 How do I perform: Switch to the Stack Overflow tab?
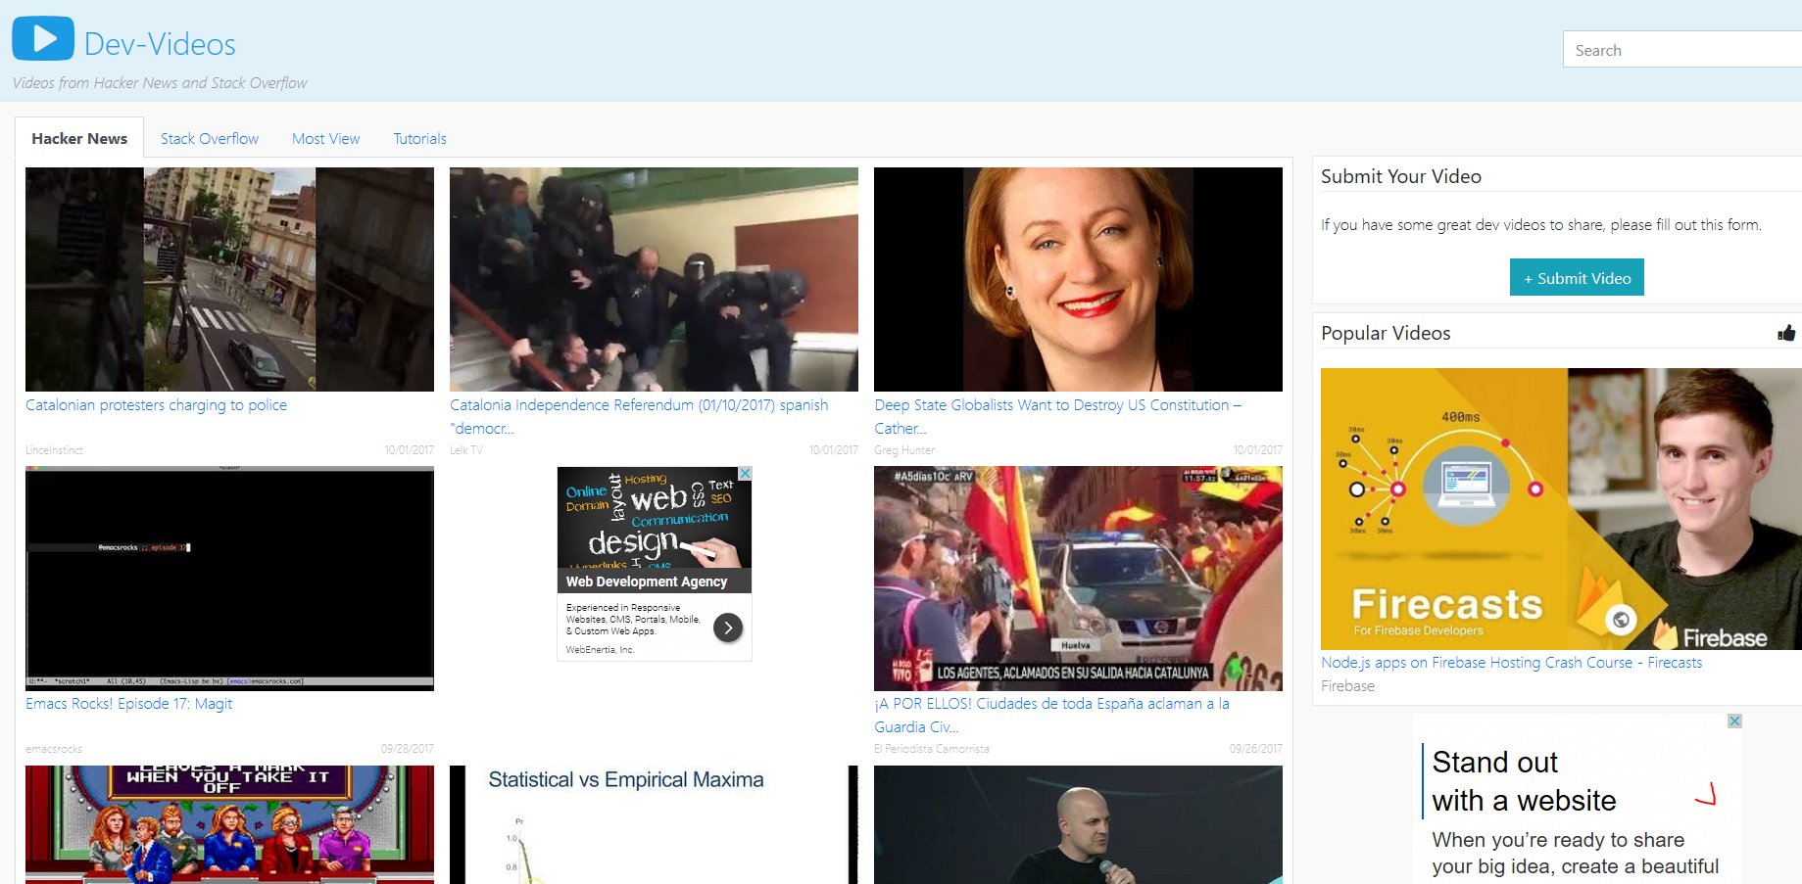click(210, 138)
